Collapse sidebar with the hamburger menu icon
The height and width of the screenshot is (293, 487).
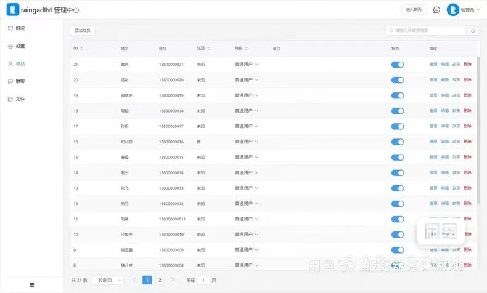click(31, 284)
